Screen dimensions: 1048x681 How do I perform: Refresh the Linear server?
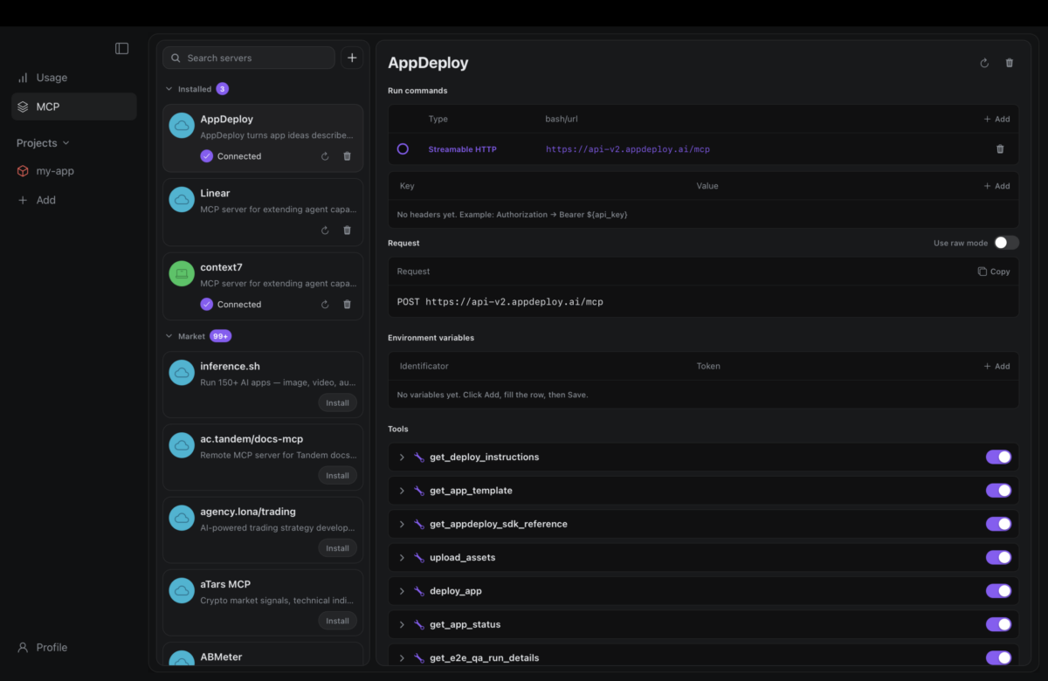(325, 230)
